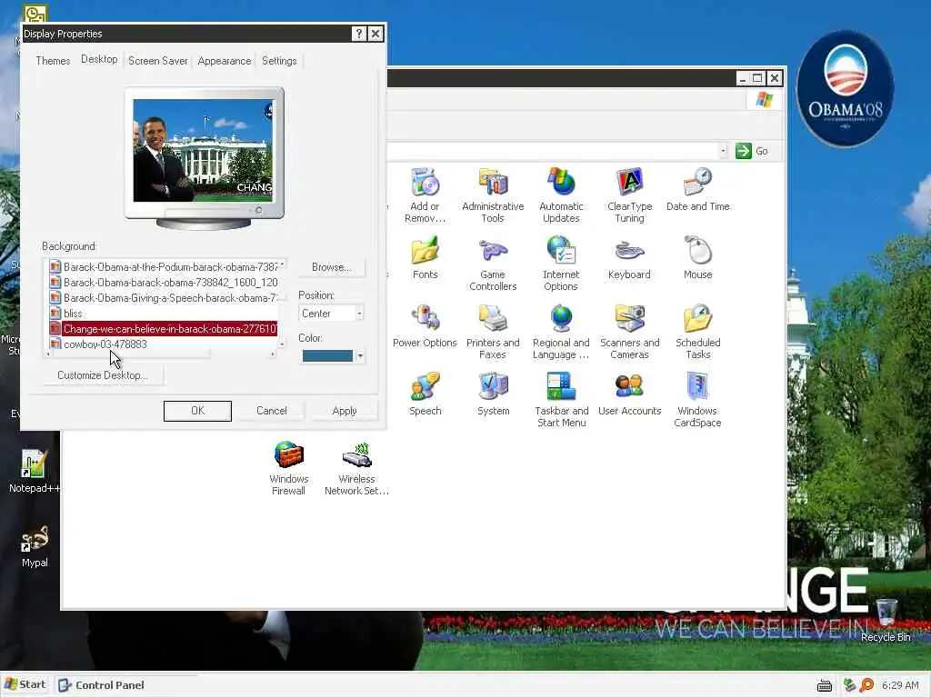
Task: Open Windows CardSpace icon
Action: click(697, 400)
